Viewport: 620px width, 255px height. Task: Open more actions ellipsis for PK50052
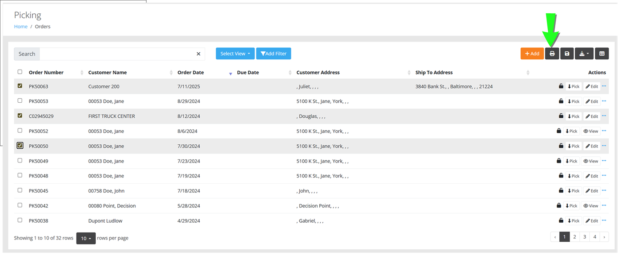click(x=604, y=131)
